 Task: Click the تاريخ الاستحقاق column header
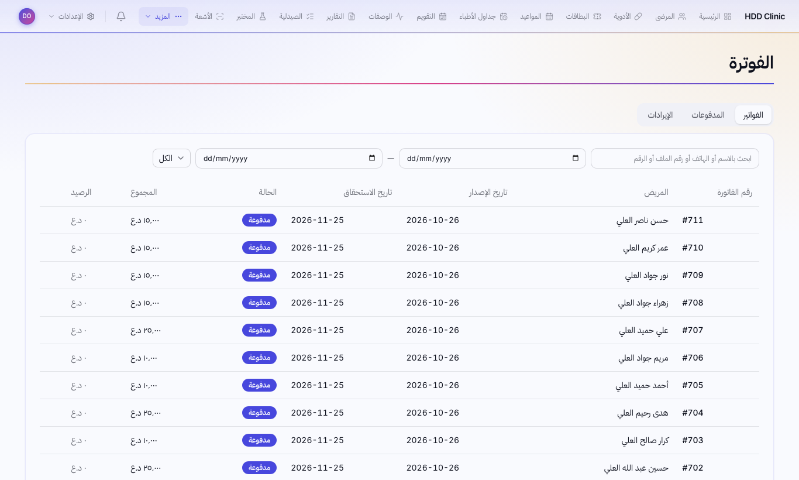[367, 192]
